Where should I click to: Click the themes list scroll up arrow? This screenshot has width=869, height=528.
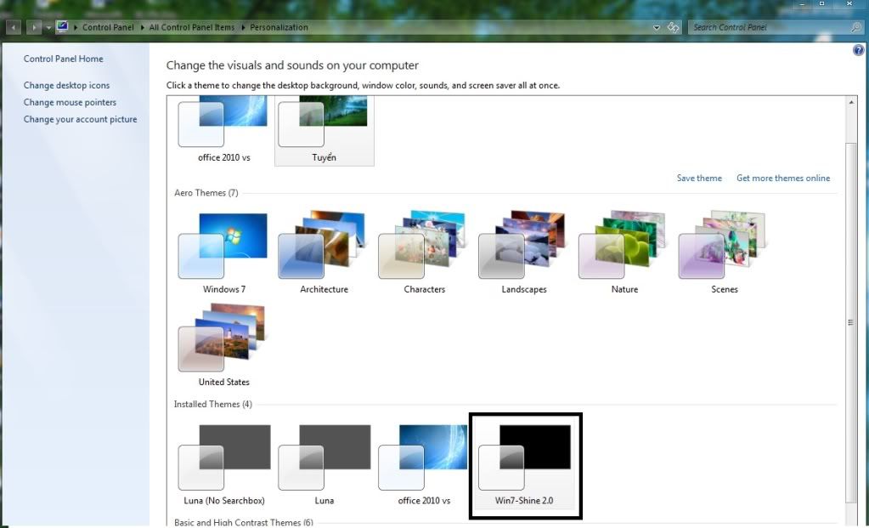point(851,102)
